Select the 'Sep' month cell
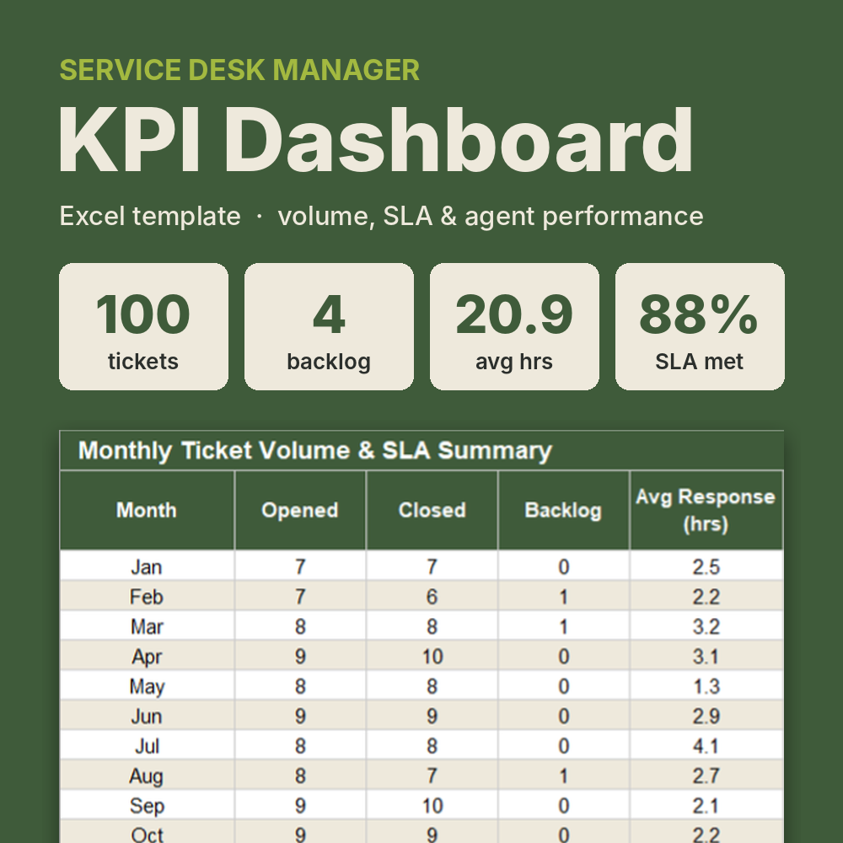 [x=147, y=805]
